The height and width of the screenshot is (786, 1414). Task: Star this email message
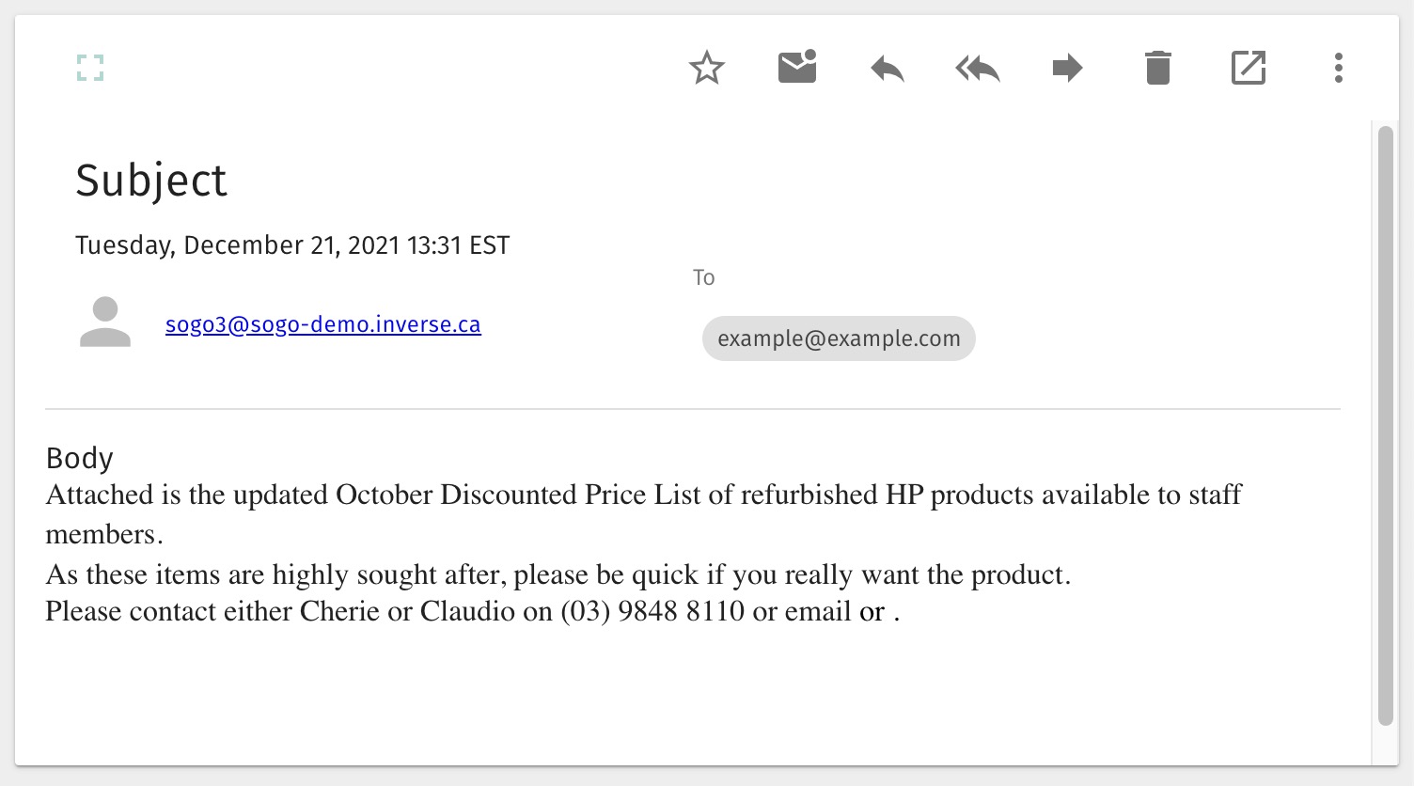pos(706,68)
